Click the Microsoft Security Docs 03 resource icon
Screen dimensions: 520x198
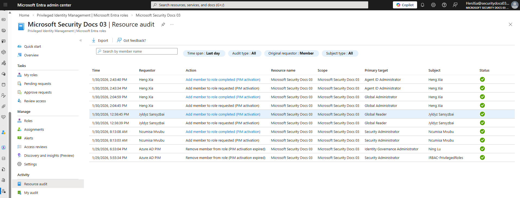[x=21, y=27]
